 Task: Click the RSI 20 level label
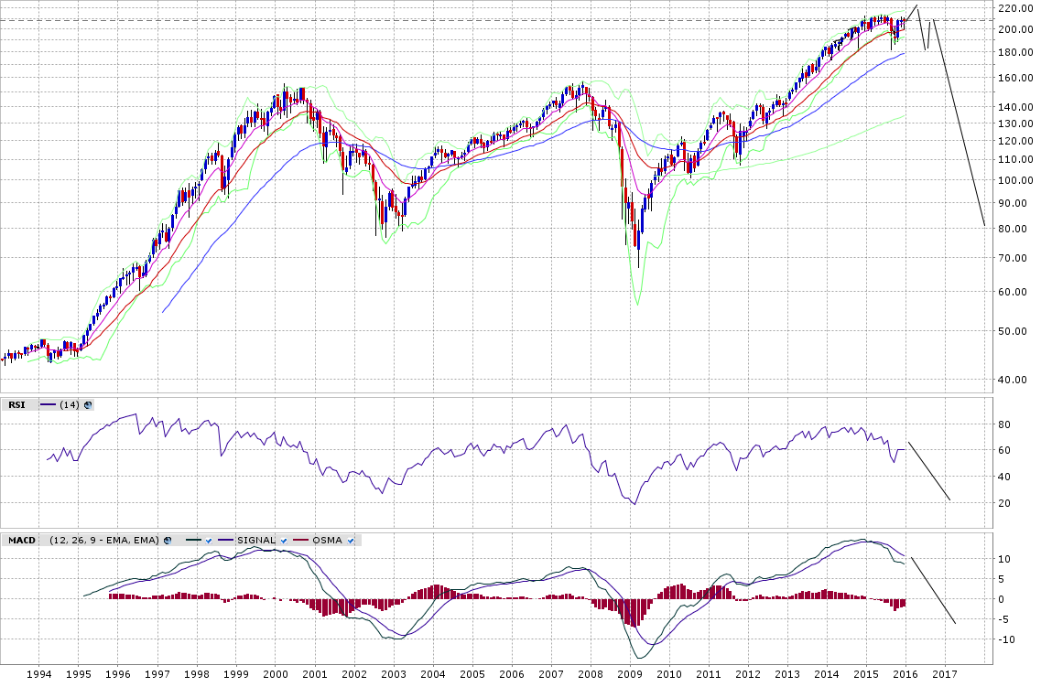tap(1004, 503)
